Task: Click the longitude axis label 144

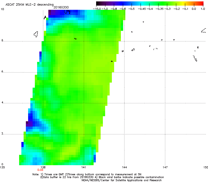Action: (x=125, y=167)
